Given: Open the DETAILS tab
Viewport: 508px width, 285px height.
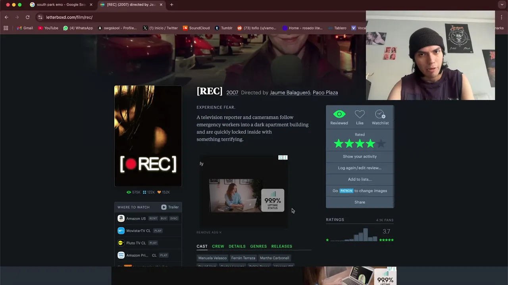Looking at the screenshot, I should (237, 246).
